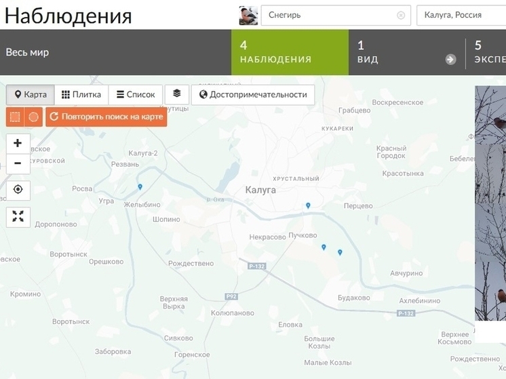Toggle fullscreen map view
The height and width of the screenshot is (379, 506).
pos(18,217)
